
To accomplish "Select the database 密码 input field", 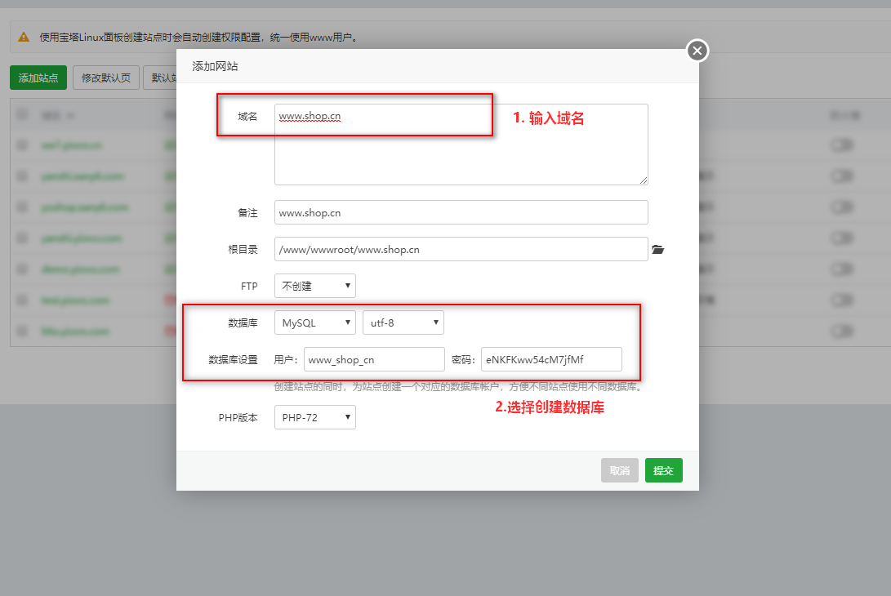I will [551, 359].
